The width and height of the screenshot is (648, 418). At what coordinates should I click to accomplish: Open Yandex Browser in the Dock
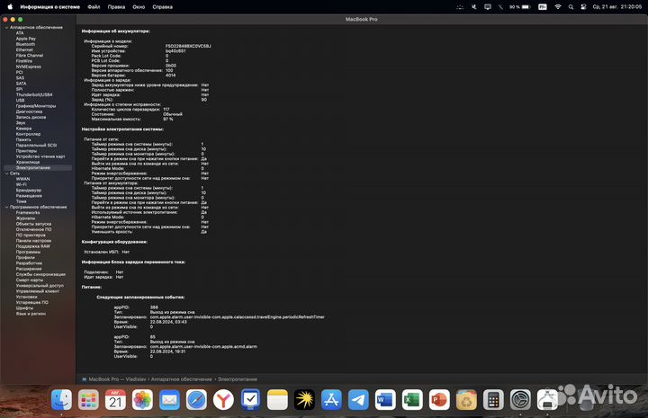[223, 399]
